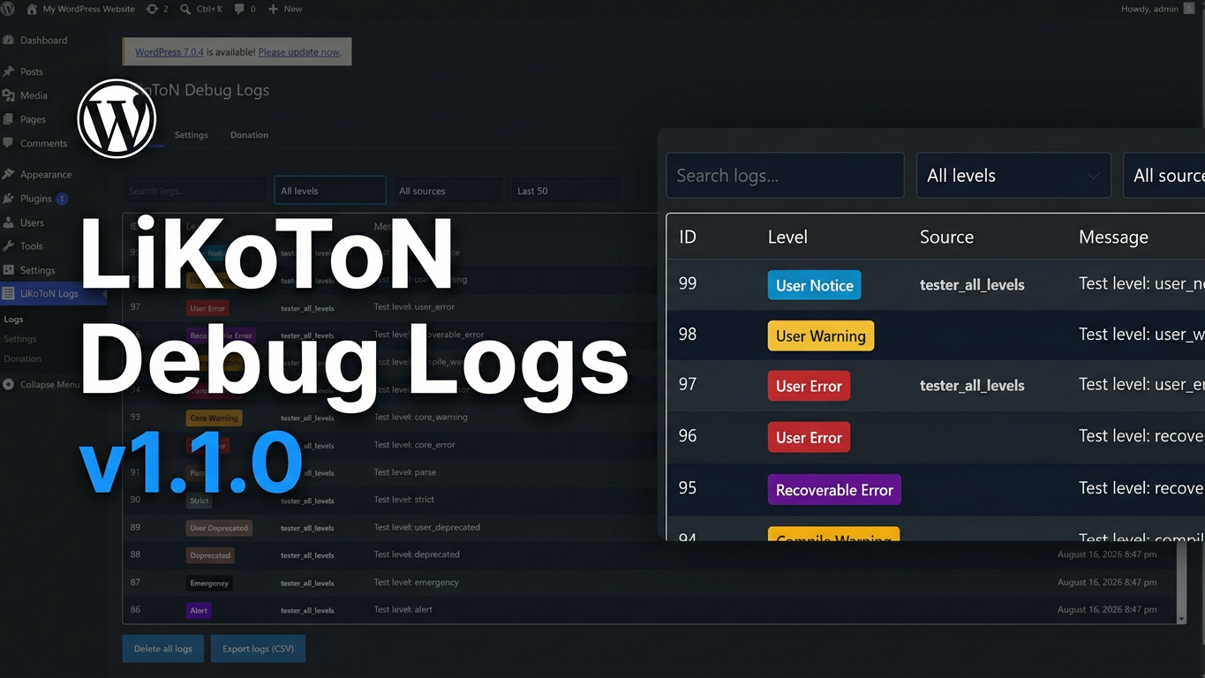
Task: Click the Comments bubble icon in sidebar
Action: (x=8, y=143)
